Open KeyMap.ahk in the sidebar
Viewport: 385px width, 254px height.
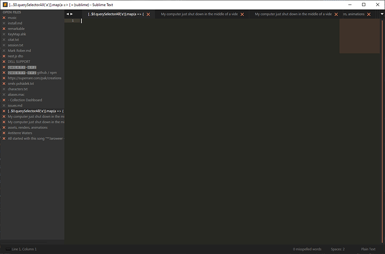(17, 34)
